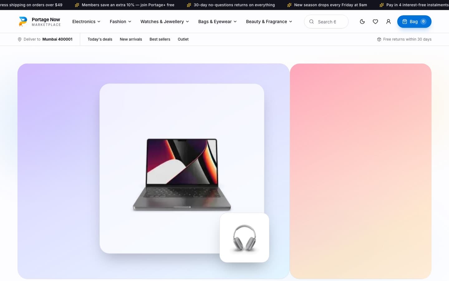Click the sparkle icon before 30-day returns
Viewport: 449px width, 281px height.
point(189,5)
